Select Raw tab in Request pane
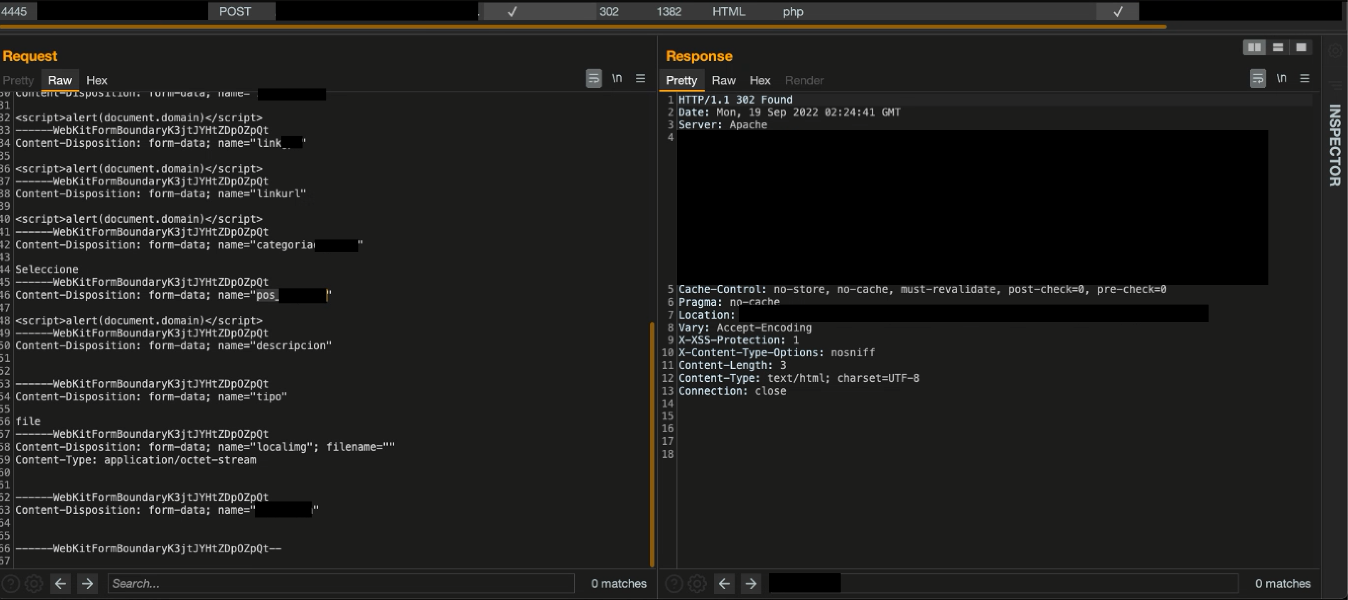This screenshot has height=600, width=1348. (x=60, y=80)
